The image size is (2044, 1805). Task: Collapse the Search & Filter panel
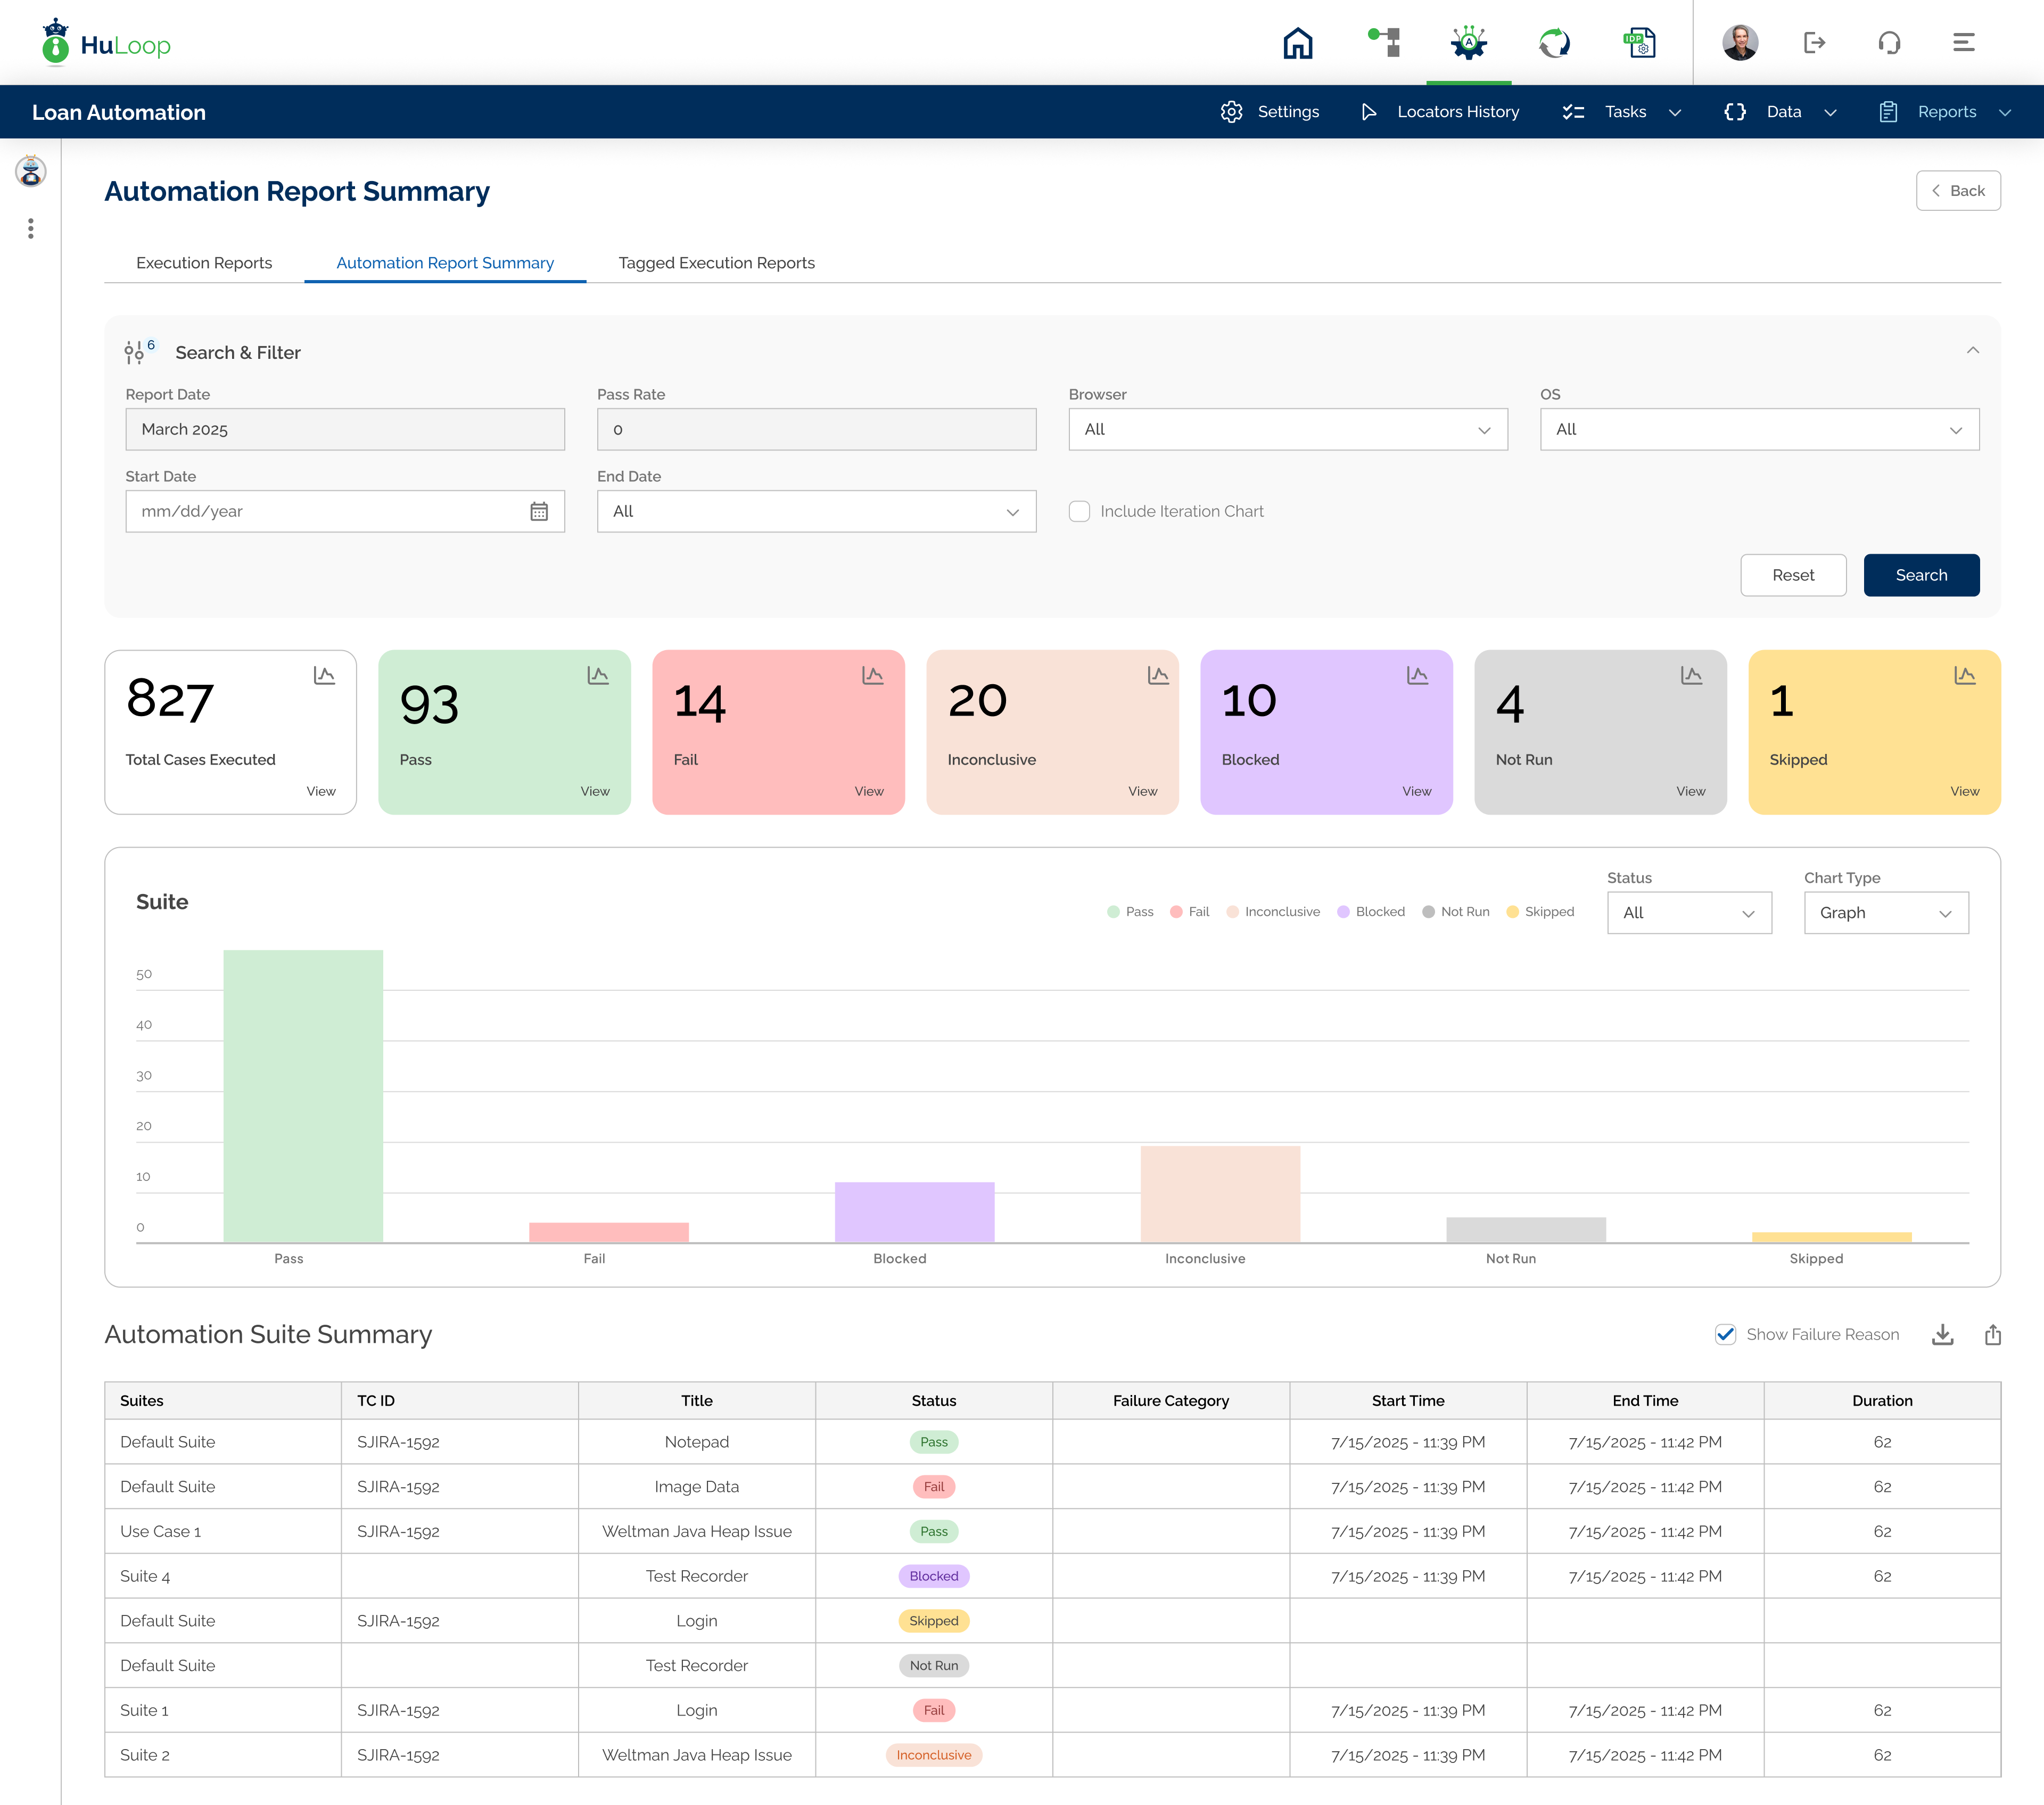click(x=1972, y=350)
